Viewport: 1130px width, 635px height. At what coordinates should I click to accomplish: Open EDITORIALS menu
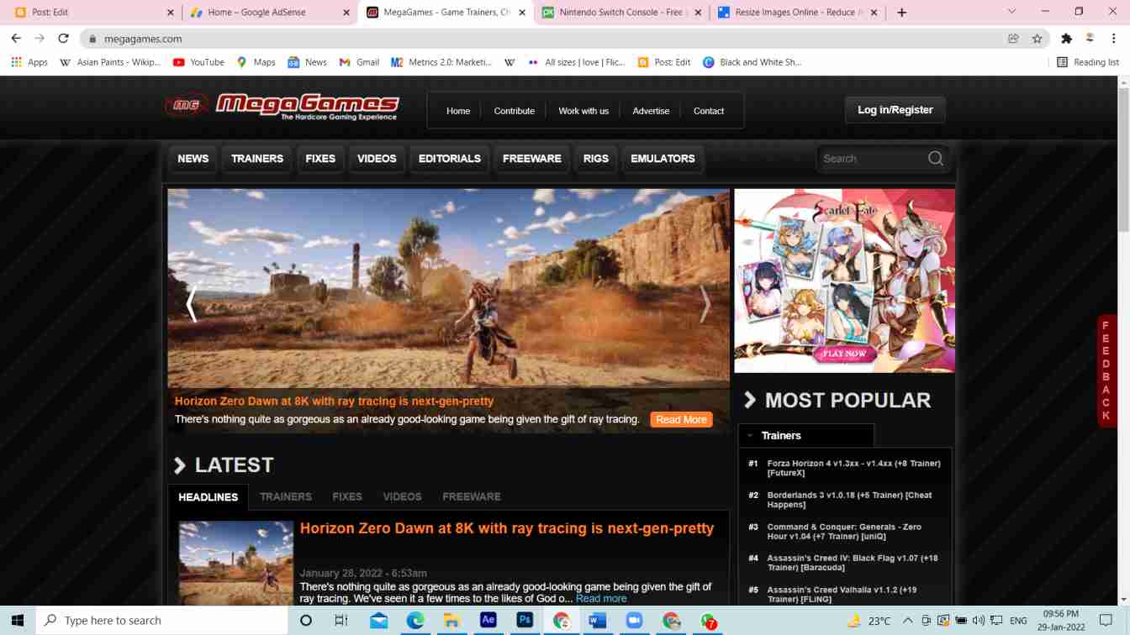[x=450, y=159]
